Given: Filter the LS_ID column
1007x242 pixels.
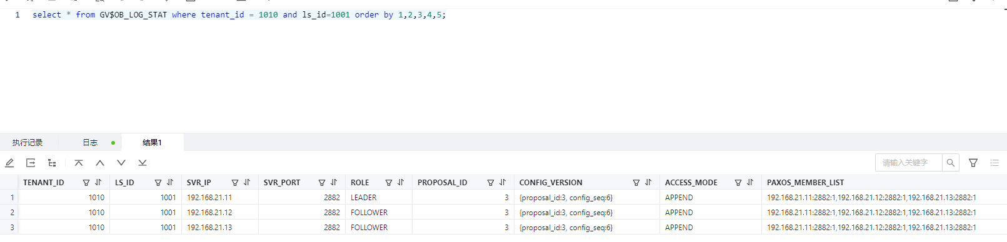Looking at the screenshot, I should pos(158,183).
